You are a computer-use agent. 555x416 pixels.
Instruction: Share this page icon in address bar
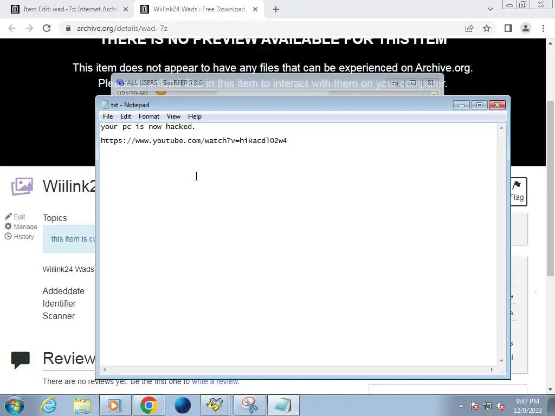[x=469, y=28]
